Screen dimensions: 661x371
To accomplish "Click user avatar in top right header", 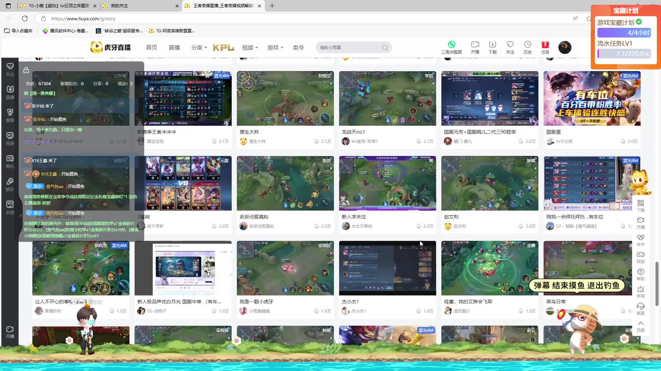I will tap(565, 47).
